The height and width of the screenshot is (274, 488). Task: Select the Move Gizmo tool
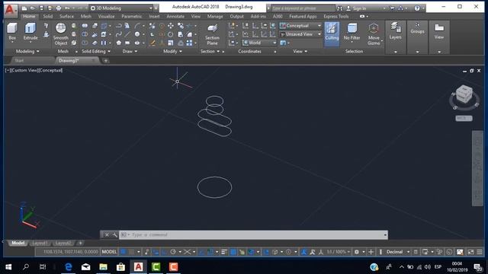pyautogui.click(x=374, y=34)
